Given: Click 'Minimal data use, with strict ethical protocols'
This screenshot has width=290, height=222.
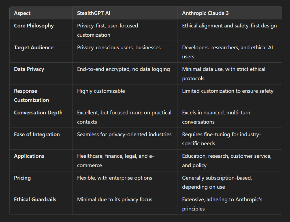Looking at the screenshot, I should 224,74.
